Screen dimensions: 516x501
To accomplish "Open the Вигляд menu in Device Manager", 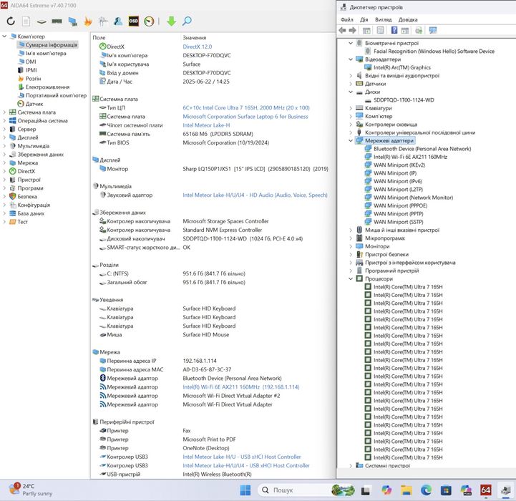I will (384, 19).
